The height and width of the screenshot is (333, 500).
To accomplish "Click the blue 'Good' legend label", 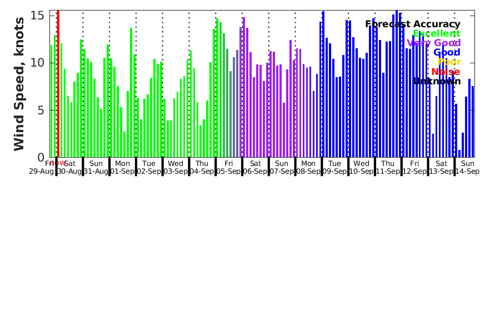I will pyautogui.click(x=447, y=53).
